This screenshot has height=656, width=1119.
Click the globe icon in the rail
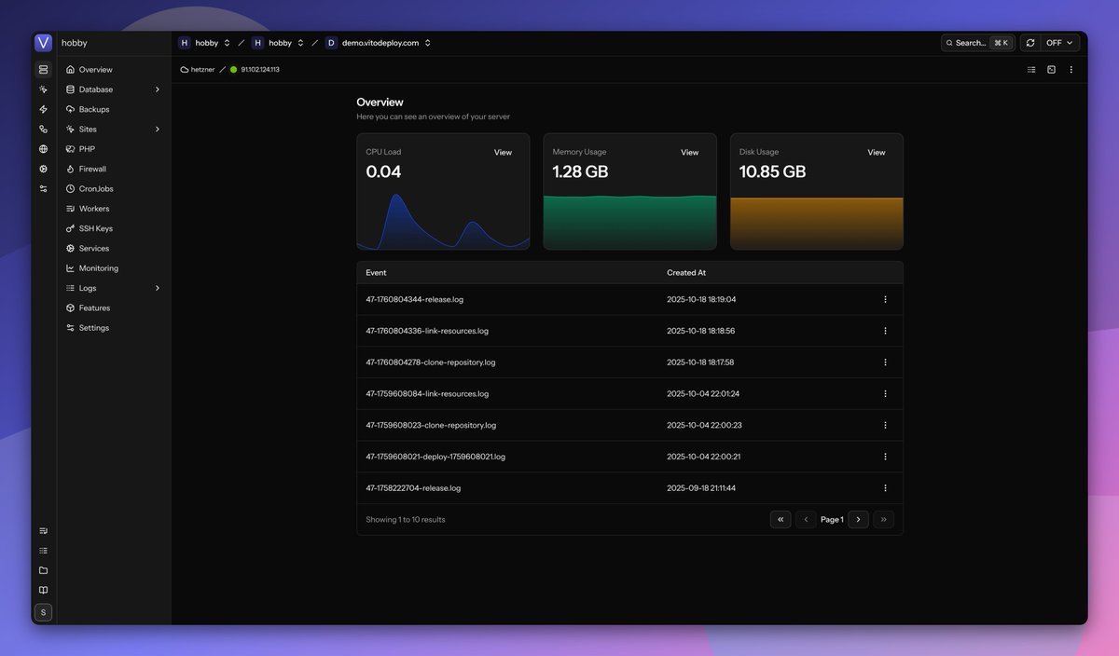pyautogui.click(x=43, y=149)
